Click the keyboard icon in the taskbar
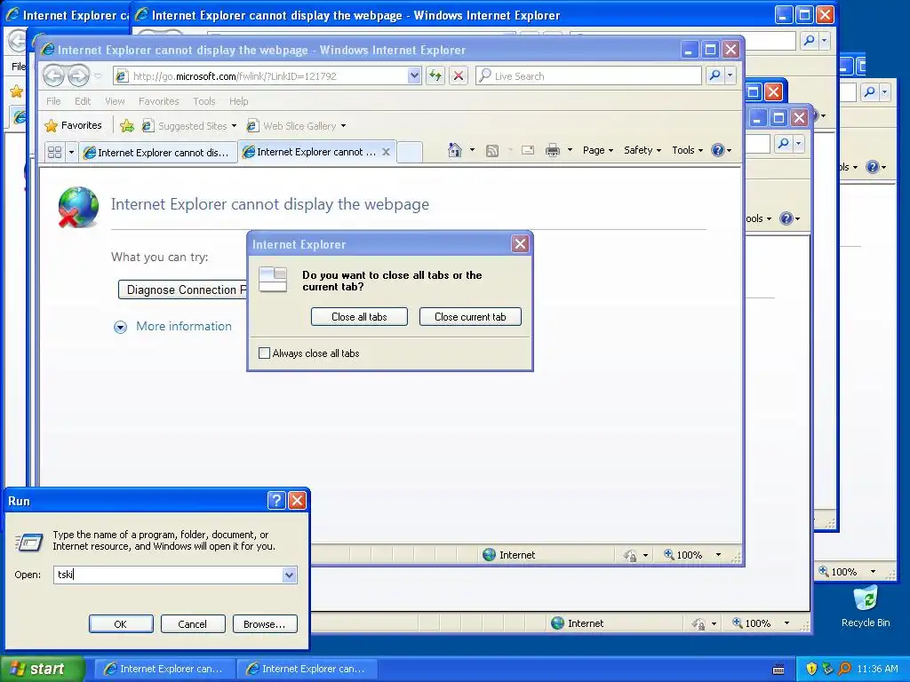 pyautogui.click(x=778, y=670)
